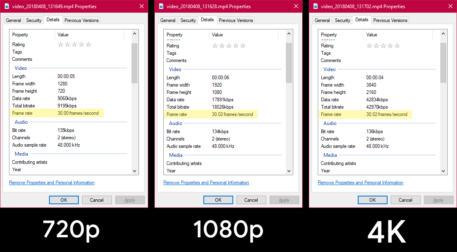Set five-star rating in the 131649 dialog
Screen dimensions: 457x252
coord(89,45)
